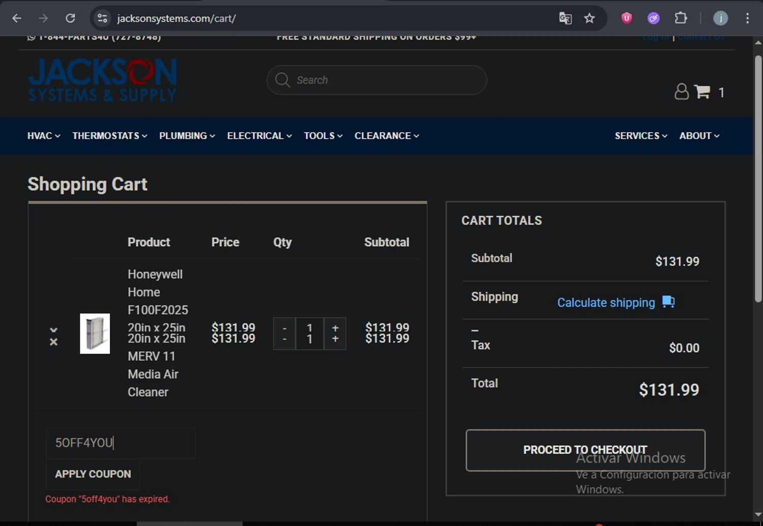Increase quantity with the plus button
This screenshot has width=763, height=526.
tap(335, 334)
